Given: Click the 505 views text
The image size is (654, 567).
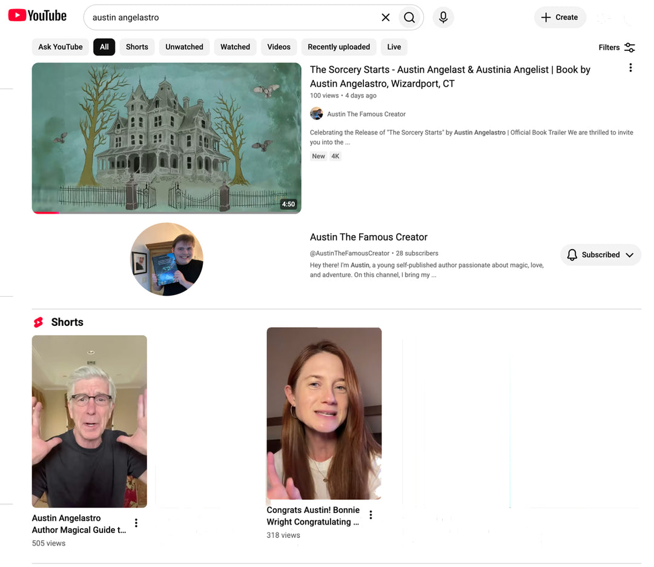Looking at the screenshot, I should click(49, 543).
